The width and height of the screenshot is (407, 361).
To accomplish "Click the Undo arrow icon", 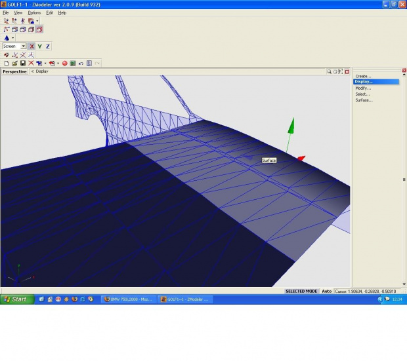I will (x=81, y=63).
